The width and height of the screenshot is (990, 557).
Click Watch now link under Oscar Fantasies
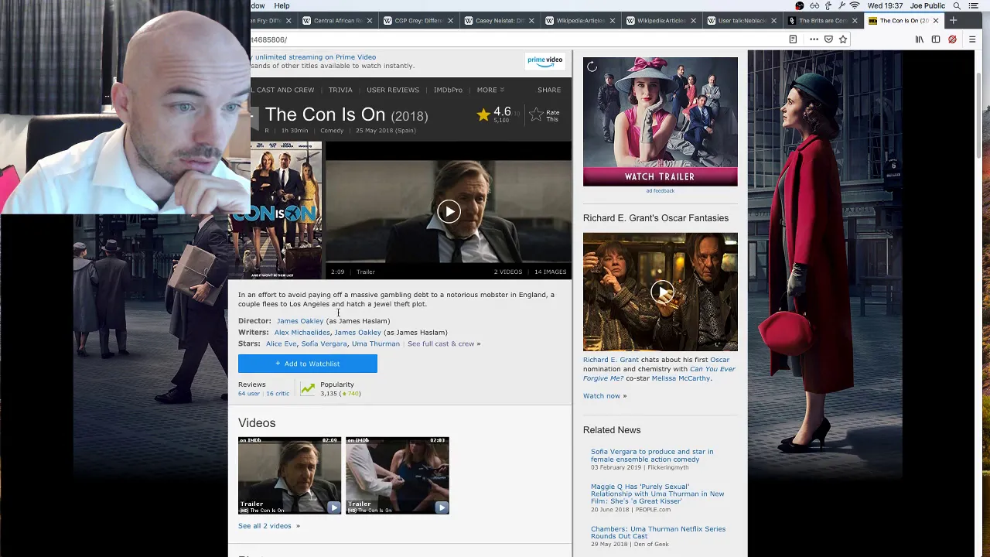[605, 396]
